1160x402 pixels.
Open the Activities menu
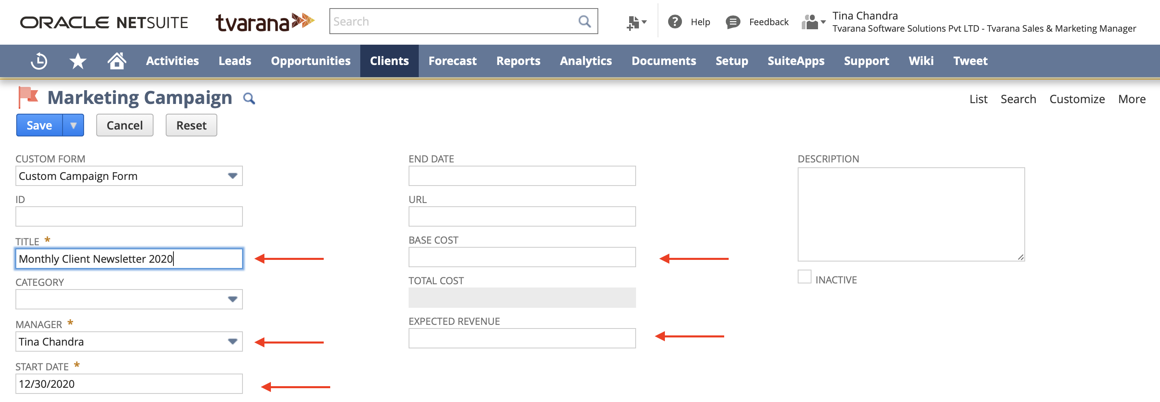coord(173,61)
